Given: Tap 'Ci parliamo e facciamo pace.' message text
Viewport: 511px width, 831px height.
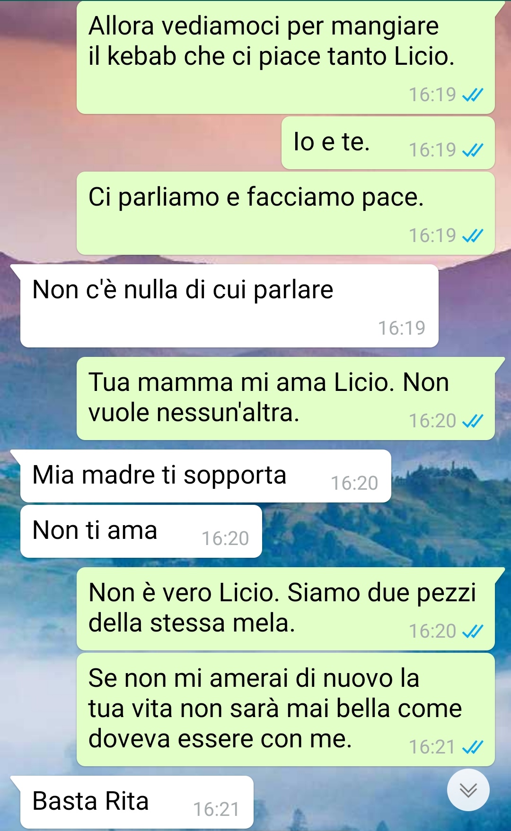Looking at the screenshot, I should coord(256,197).
